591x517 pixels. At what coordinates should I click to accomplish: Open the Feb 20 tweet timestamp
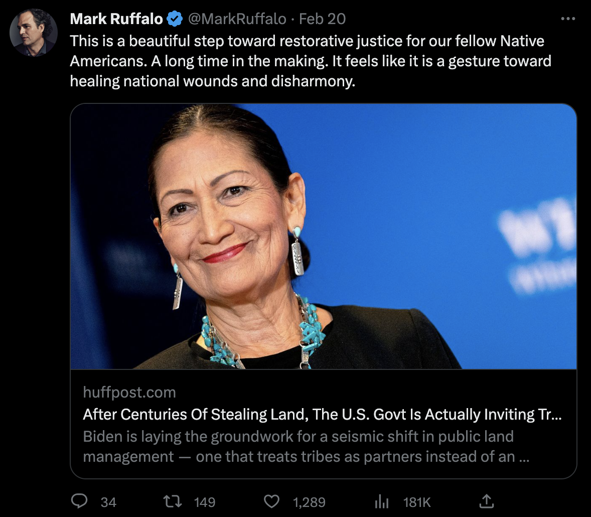pyautogui.click(x=322, y=19)
